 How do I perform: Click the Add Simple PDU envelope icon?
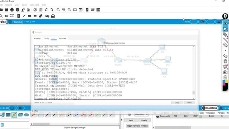[47, 16]
